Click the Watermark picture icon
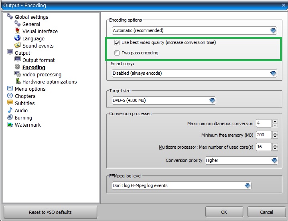This screenshot has width=288, height=221. (10, 124)
